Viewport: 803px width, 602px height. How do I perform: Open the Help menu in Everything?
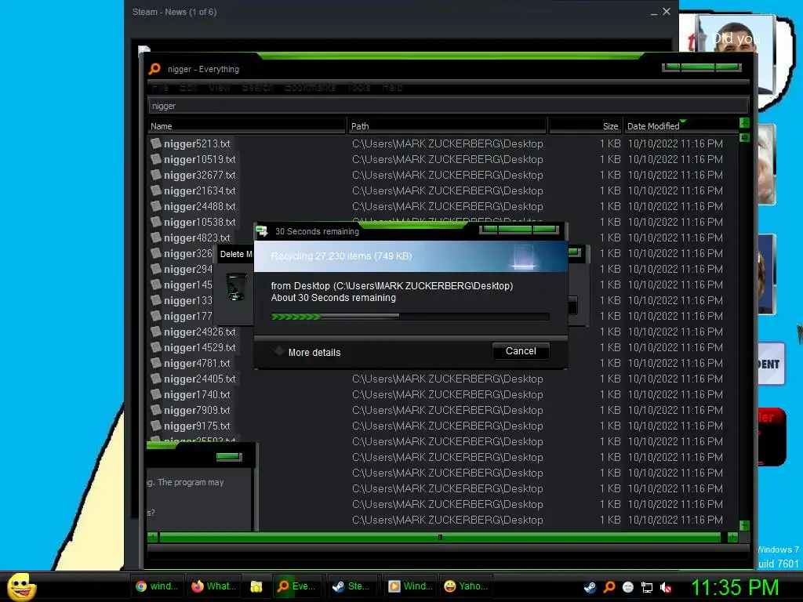pos(392,88)
